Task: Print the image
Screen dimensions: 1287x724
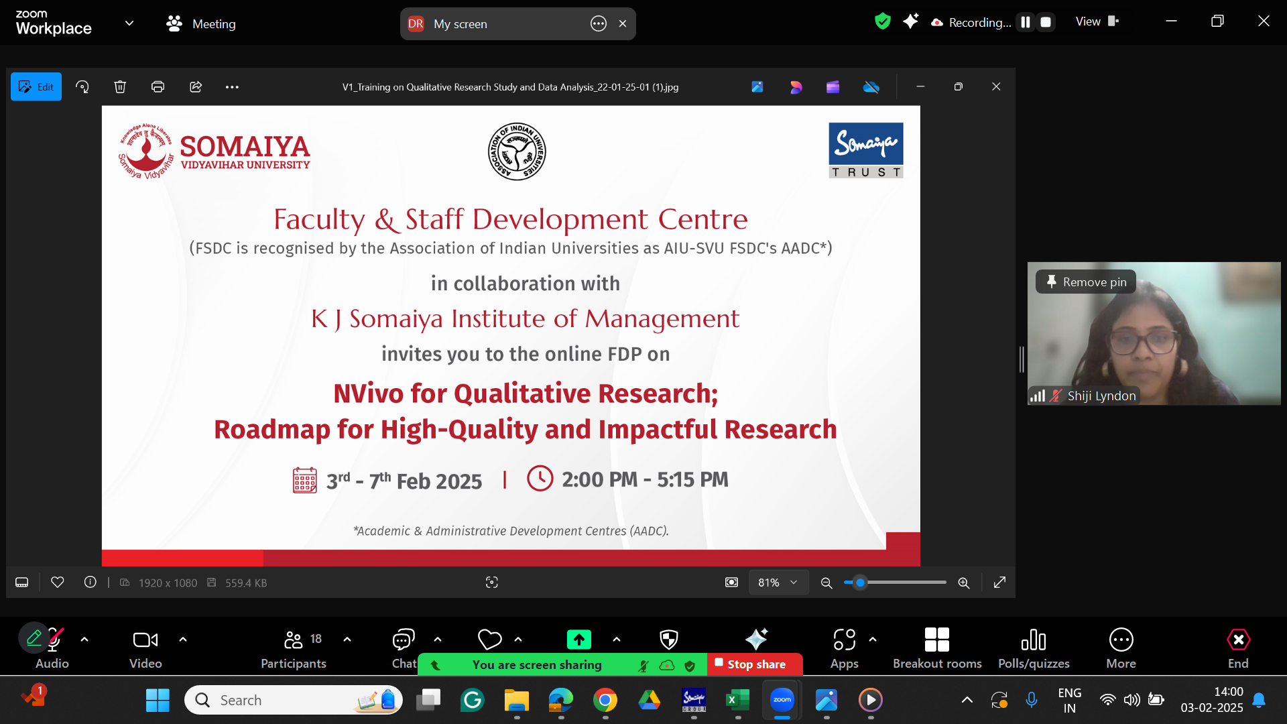Action: click(x=158, y=86)
